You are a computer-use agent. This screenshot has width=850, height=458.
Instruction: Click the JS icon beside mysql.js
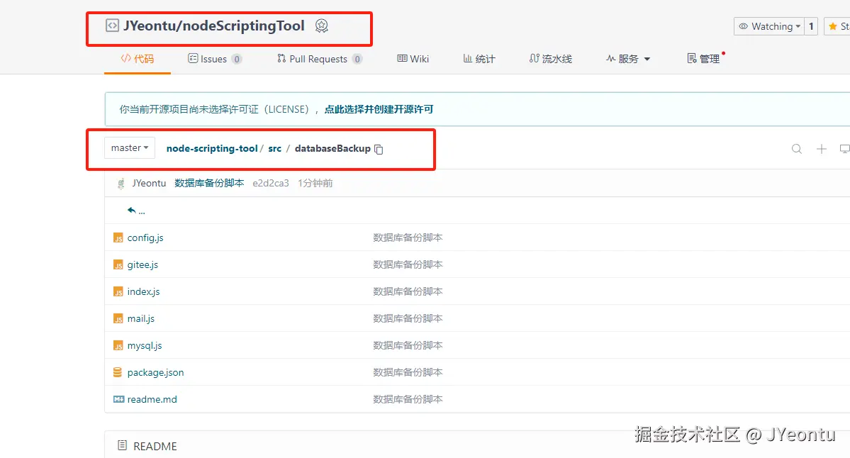tap(118, 345)
